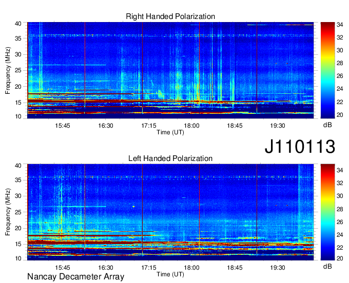Click the 20 MHz tick on bottom plot
Viewport: 349px width, 283px height.
point(18,228)
